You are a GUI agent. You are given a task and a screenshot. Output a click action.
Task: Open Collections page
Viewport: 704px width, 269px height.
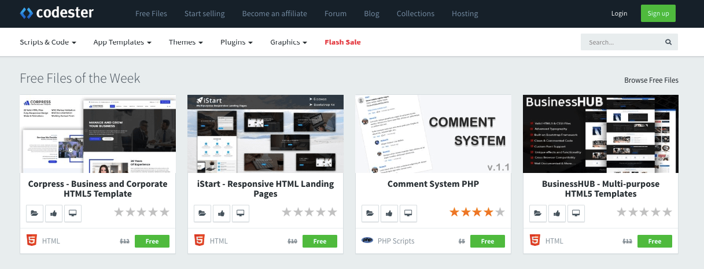pyautogui.click(x=415, y=13)
